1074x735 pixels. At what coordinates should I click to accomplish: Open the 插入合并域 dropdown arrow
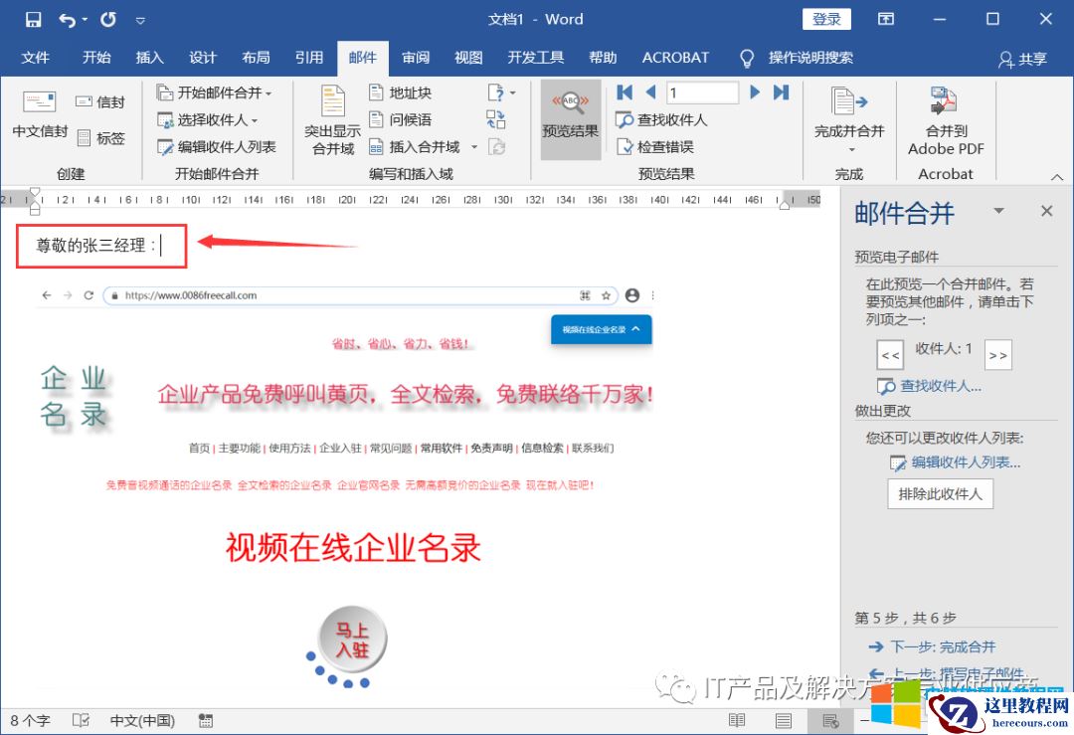474,144
